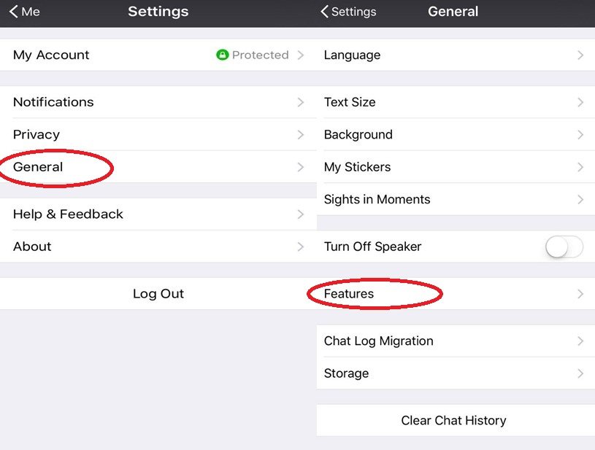Screen dimensions: 595x450
Task: Open Text Size settings
Action: [350, 102]
